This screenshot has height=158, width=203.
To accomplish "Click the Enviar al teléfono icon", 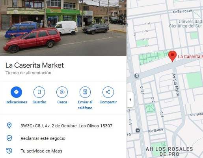I will click(85, 92).
